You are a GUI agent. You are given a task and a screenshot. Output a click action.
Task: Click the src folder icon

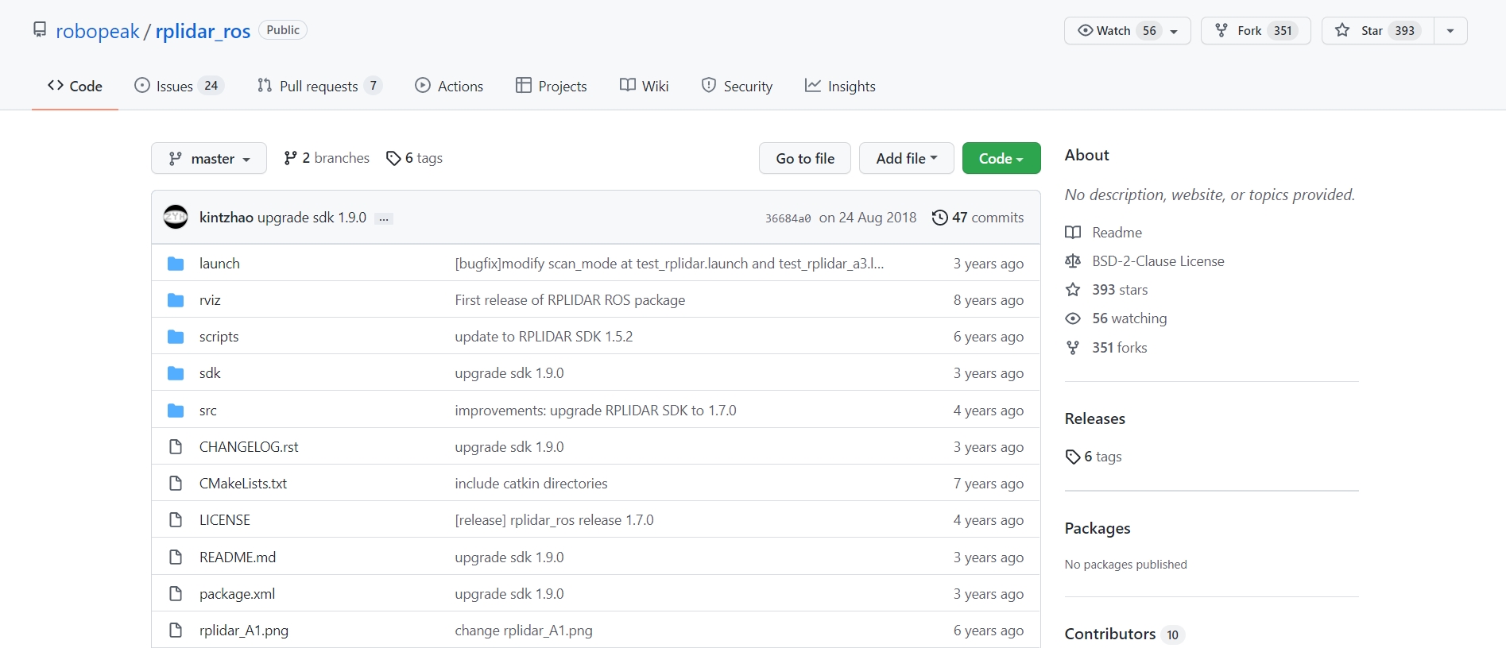pyautogui.click(x=176, y=411)
